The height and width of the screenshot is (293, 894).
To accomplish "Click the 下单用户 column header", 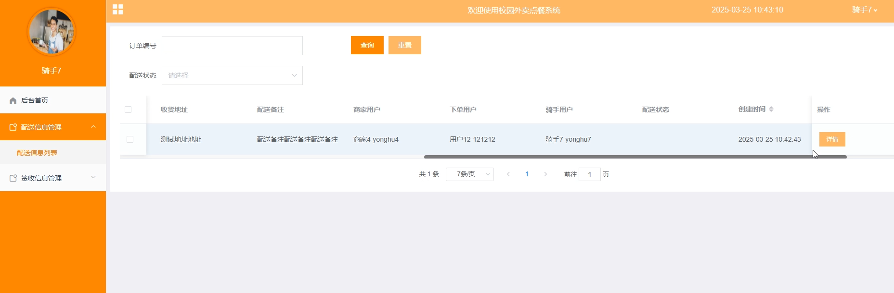I will click(x=463, y=110).
